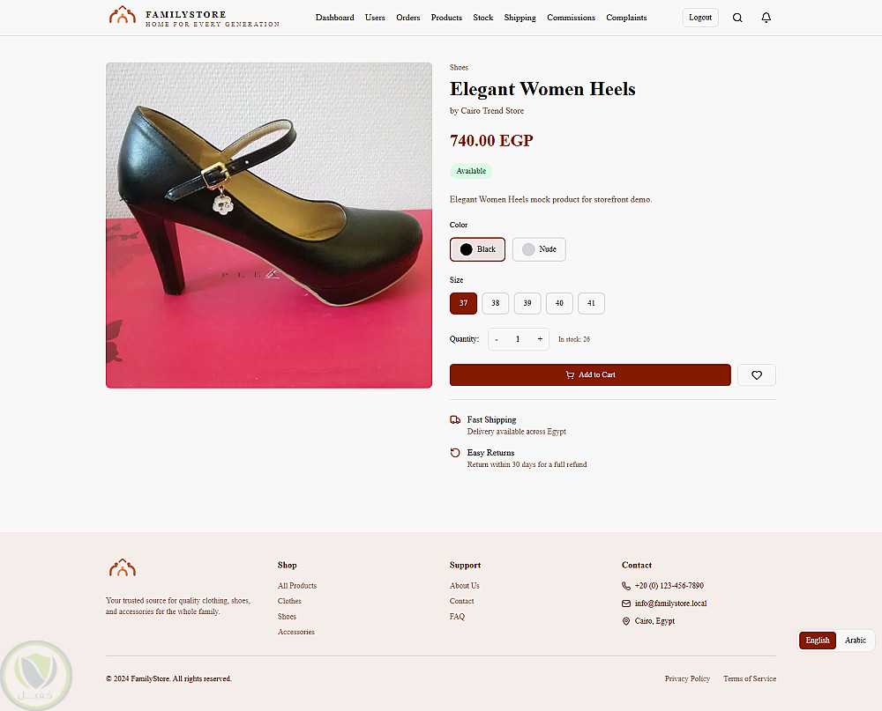Open the Commissions menu item
Viewport: 882px width, 711px height.
point(571,18)
